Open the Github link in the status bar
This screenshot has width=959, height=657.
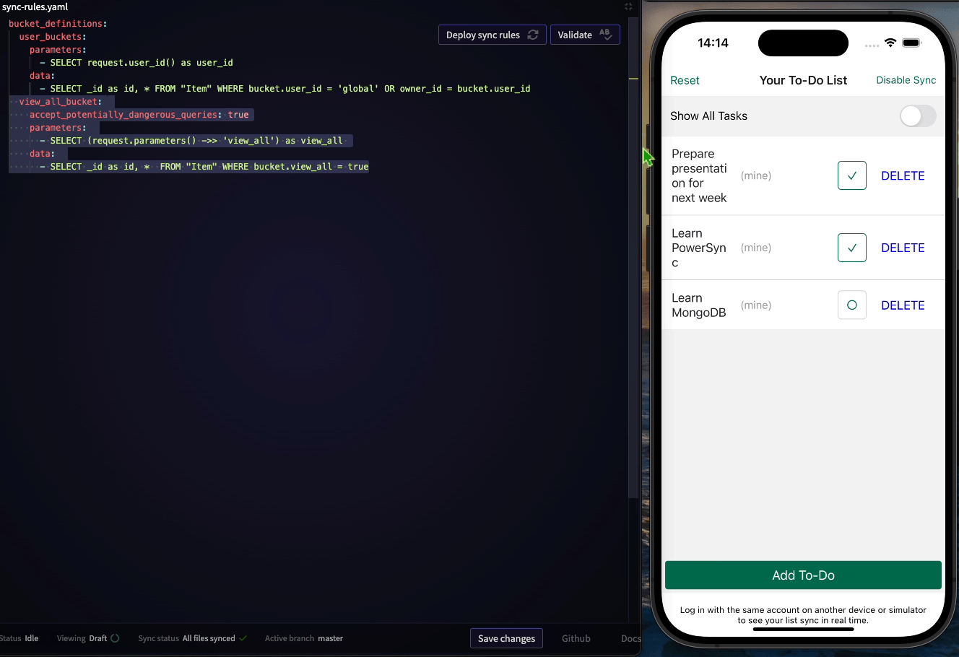tap(576, 638)
